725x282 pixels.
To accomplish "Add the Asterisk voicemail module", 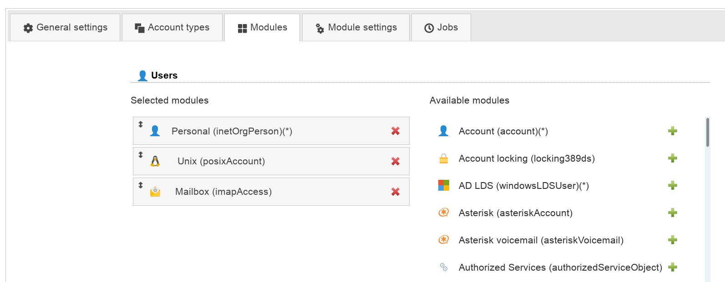I will coord(672,240).
